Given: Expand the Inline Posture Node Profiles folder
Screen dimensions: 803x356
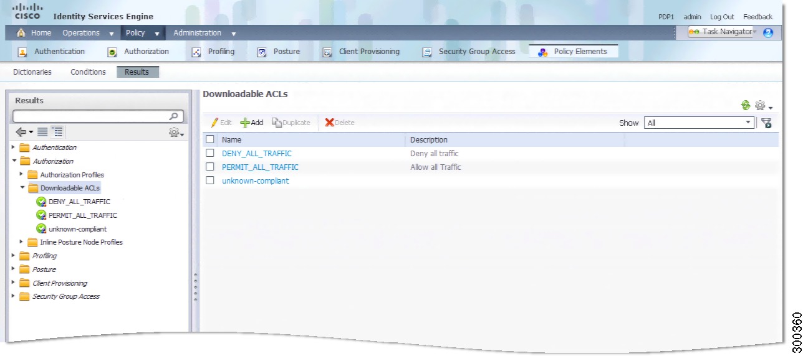Looking at the screenshot, I should point(21,242).
